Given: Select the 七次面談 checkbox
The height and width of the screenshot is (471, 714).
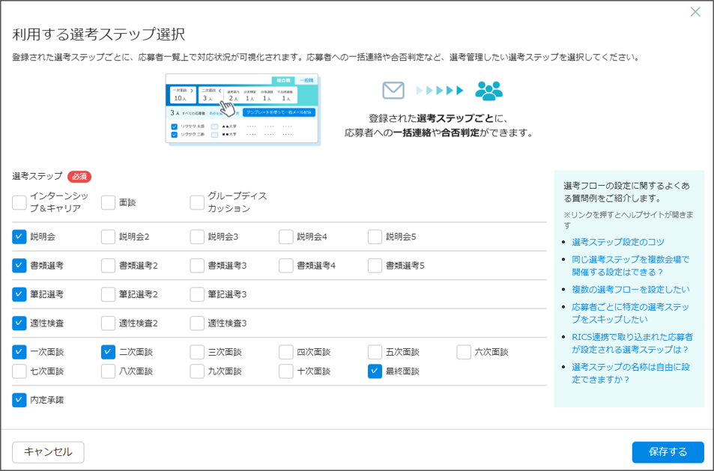Looking at the screenshot, I should coord(19,371).
